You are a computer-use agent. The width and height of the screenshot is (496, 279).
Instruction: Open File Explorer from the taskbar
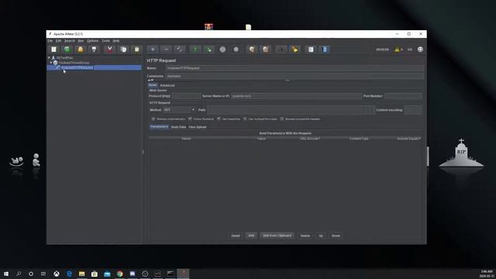pyautogui.click(x=81, y=274)
